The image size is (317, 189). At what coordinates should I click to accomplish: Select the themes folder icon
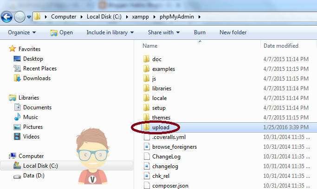pyautogui.click(x=146, y=117)
